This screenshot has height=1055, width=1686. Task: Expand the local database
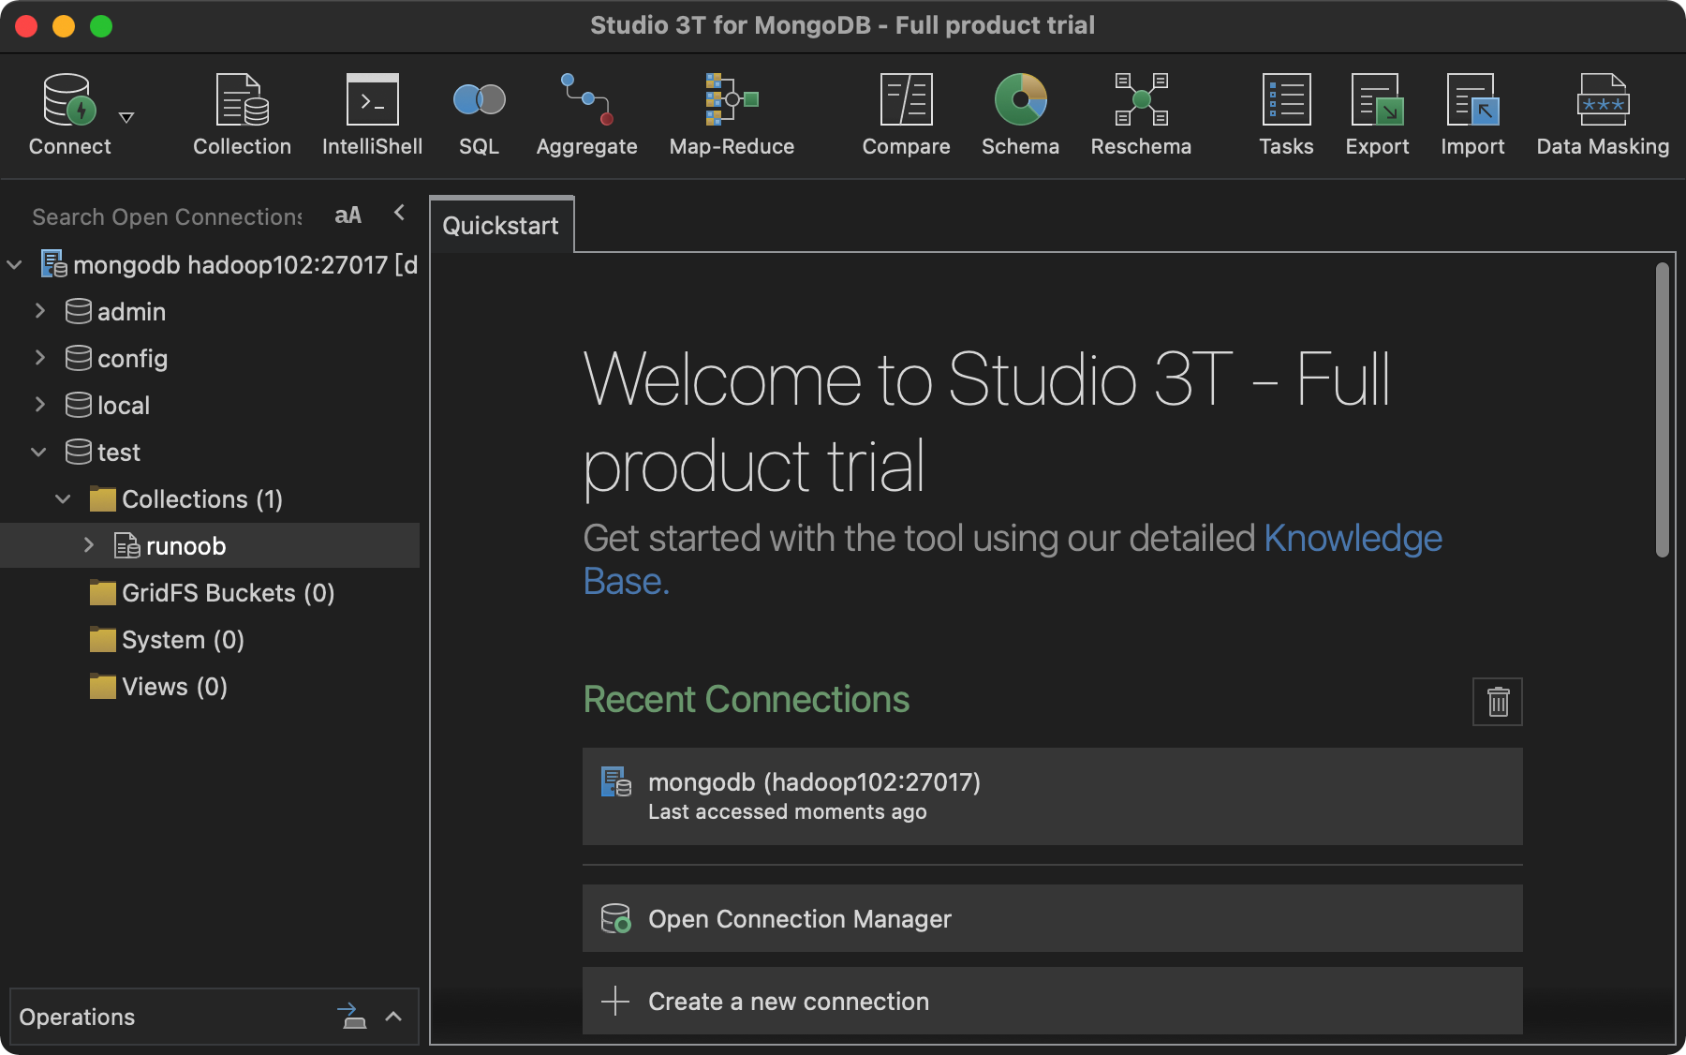39,404
